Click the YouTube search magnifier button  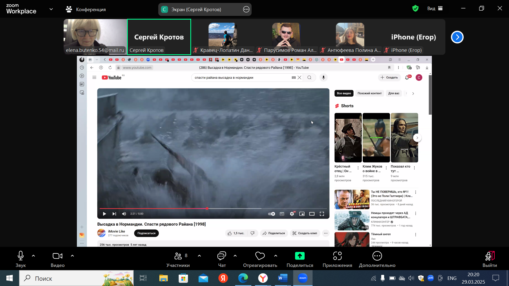tap(309, 78)
